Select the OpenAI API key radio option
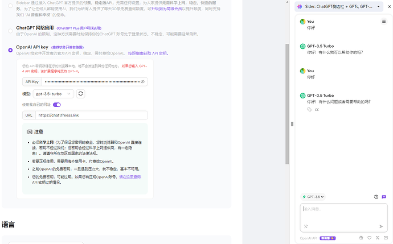393x244 pixels. pos(10,50)
